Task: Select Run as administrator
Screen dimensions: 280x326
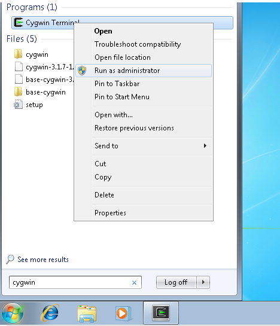Action: point(144,71)
